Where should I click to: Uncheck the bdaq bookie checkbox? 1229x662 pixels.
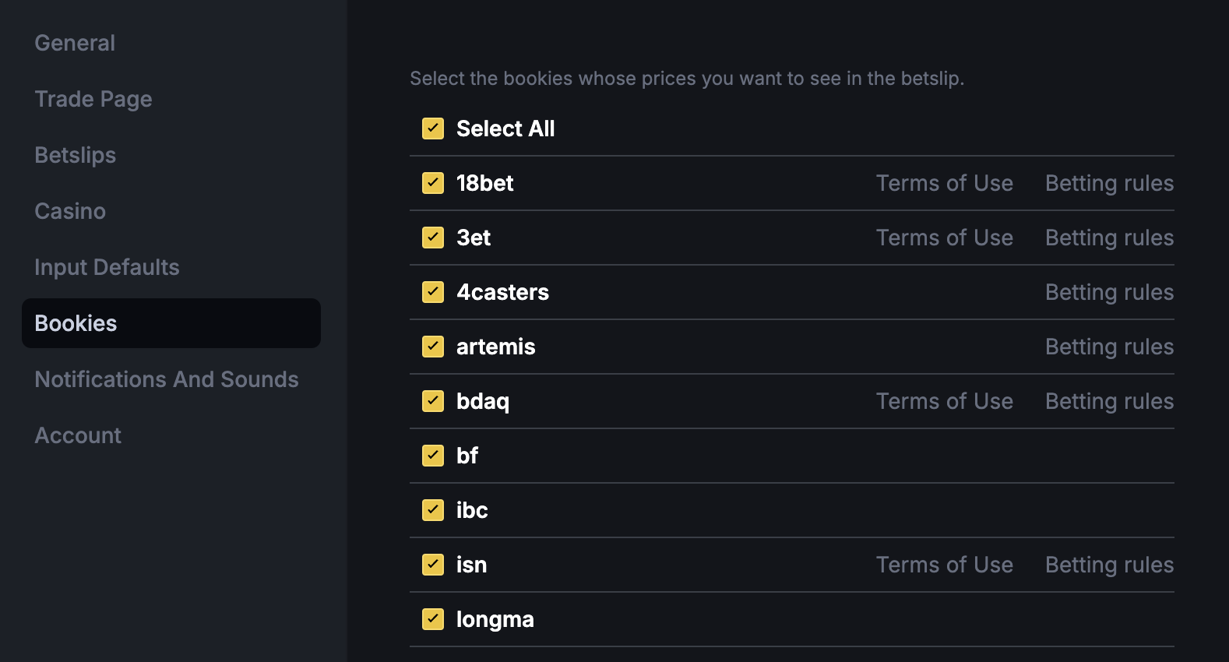pyautogui.click(x=433, y=401)
